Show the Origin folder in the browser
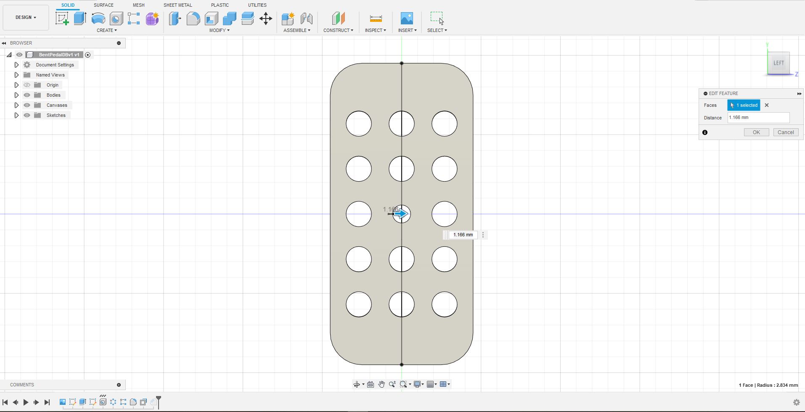The width and height of the screenshot is (805, 412). (26, 85)
